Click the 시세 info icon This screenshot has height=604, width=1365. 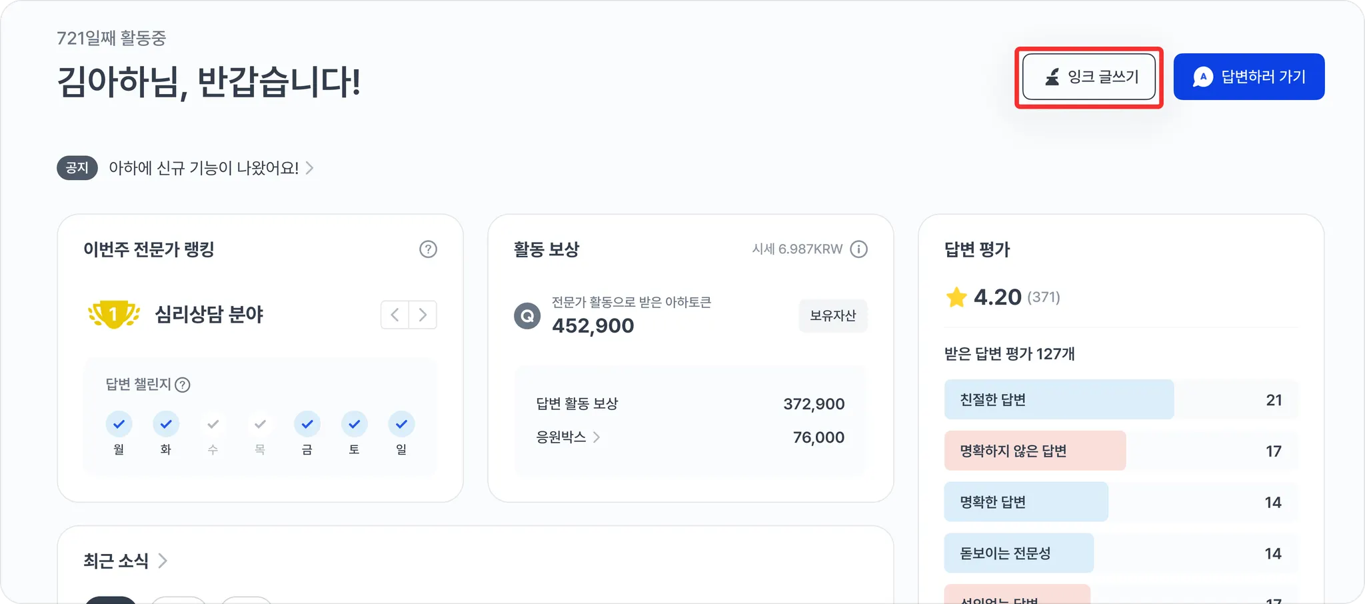point(859,249)
